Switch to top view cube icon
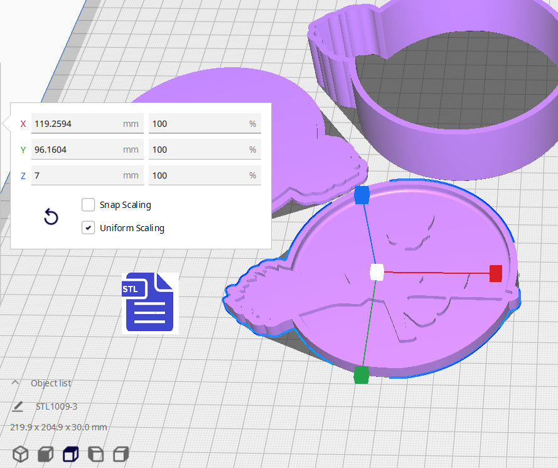This screenshot has width=558, height=468. point(70,454)
